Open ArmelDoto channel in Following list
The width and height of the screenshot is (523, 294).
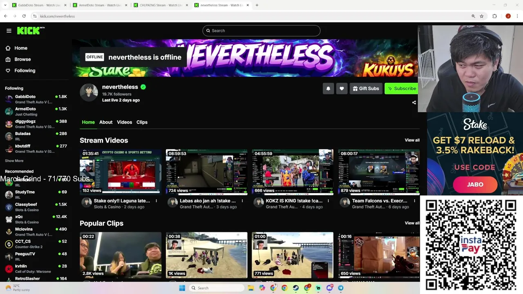point(36,111)
